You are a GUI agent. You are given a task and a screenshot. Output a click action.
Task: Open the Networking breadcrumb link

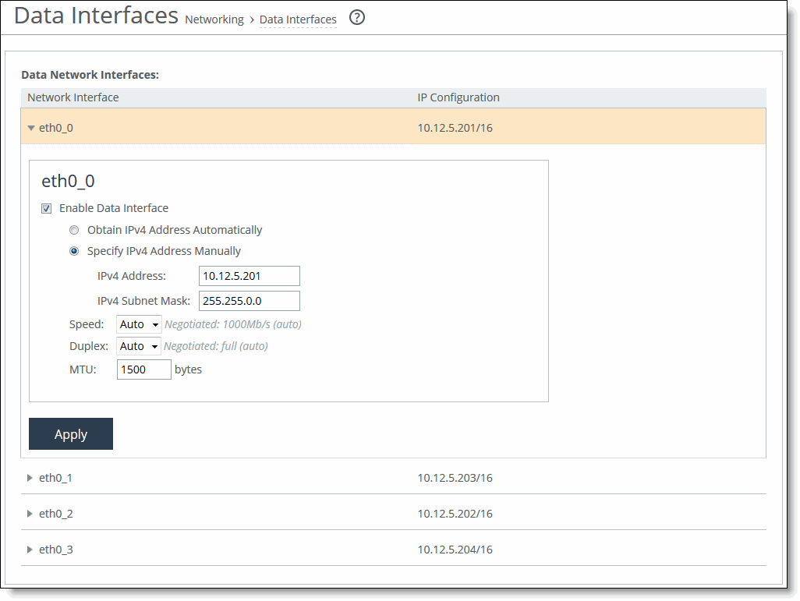coord(214,19)
